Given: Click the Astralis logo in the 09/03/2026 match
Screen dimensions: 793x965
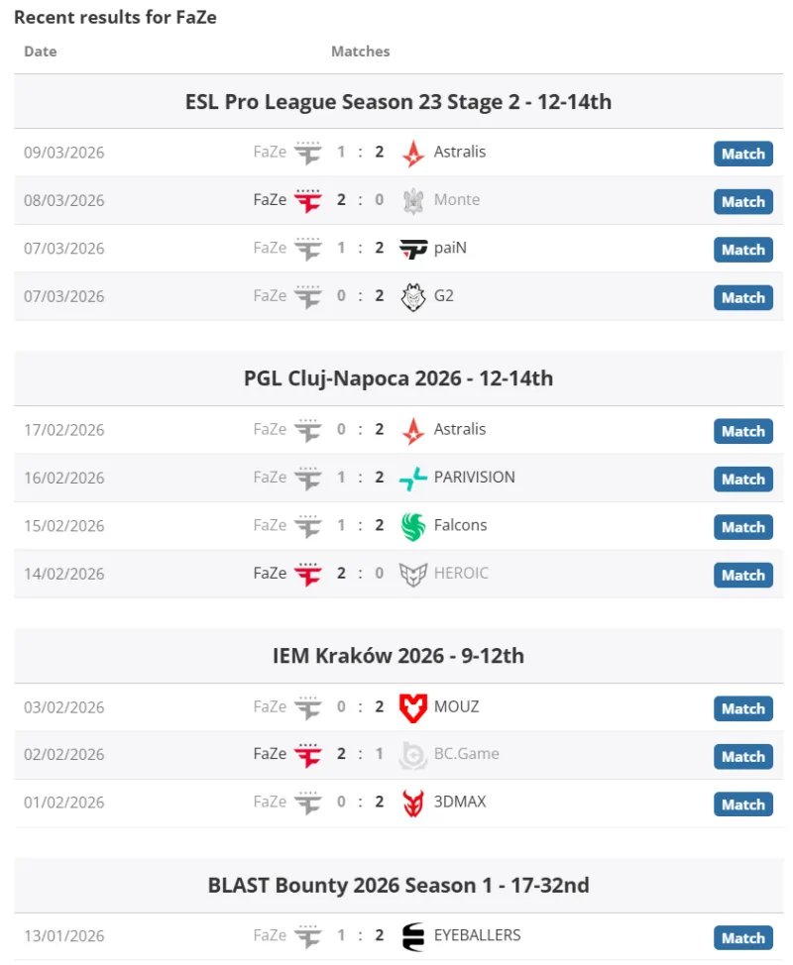Looking at the screenshot, I should (412, 154).
